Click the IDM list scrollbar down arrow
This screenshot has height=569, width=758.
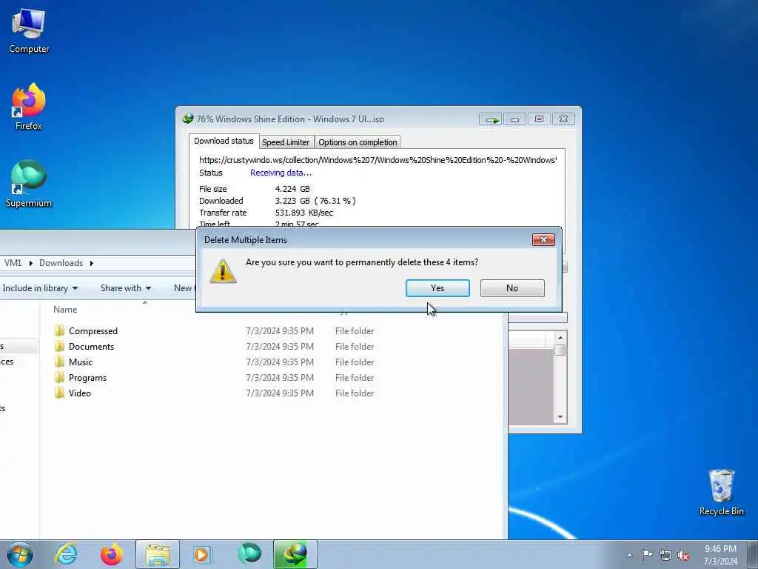click(560, 416)
